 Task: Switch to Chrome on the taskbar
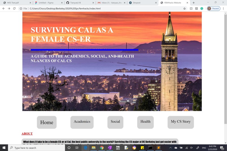tap(102, 148)
